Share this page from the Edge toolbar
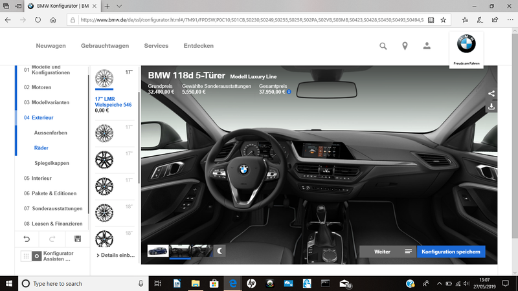518x291 pixels. click(495, 20)
